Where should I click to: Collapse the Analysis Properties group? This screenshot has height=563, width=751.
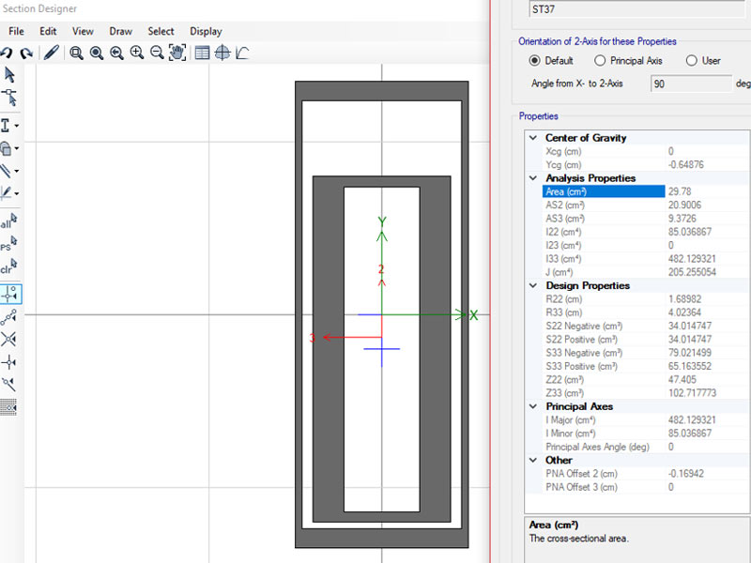pos(533,178)
